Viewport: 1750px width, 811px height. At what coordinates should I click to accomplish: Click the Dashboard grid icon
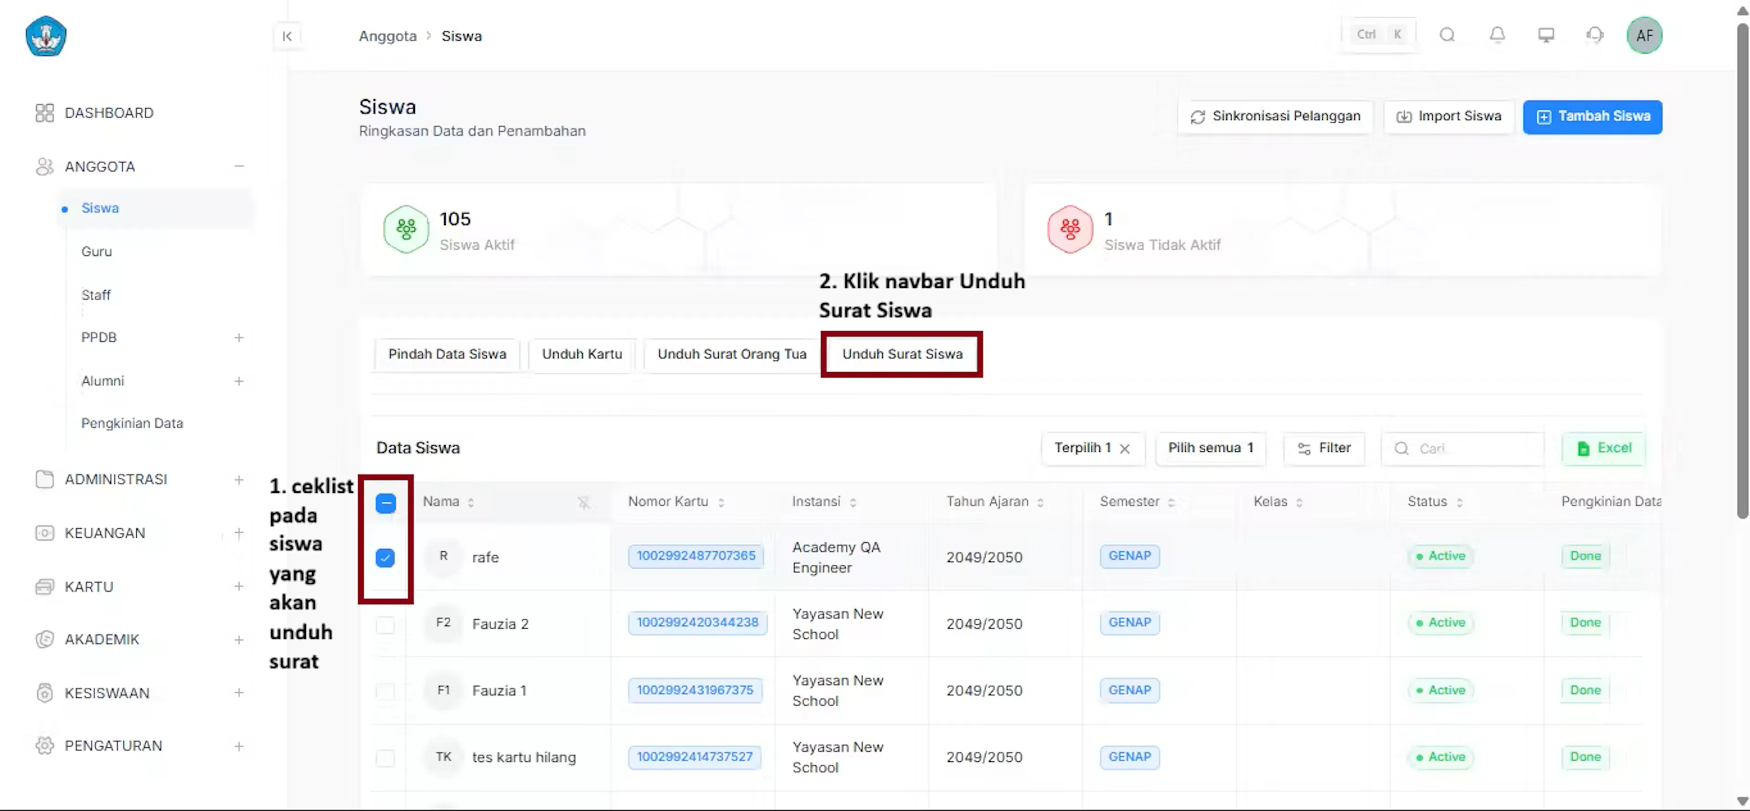(x=44, y=112)
